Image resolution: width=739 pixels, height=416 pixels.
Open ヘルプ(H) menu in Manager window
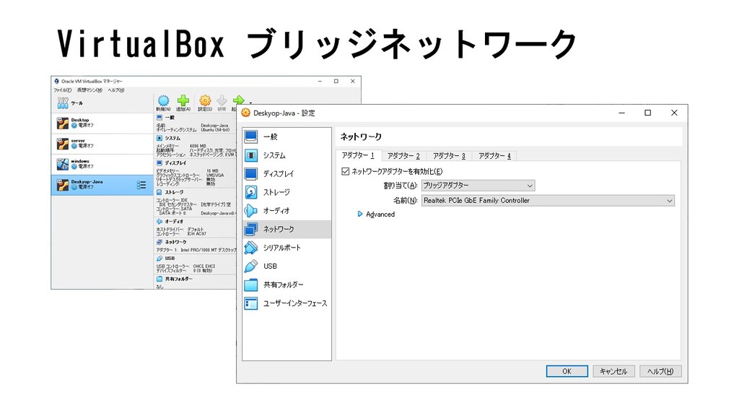tap(116, 90)
